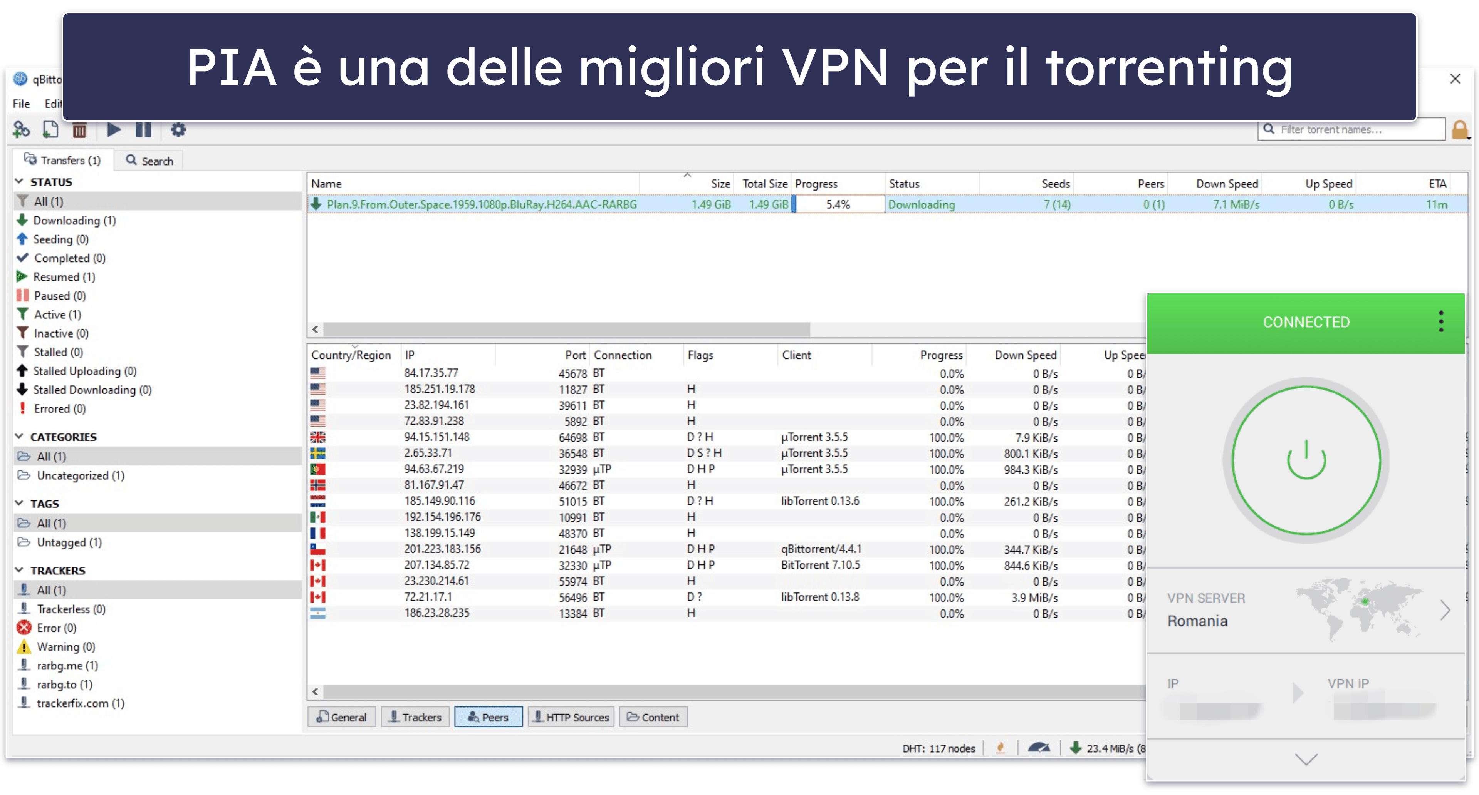The height and width of the screenshot is (795, 1479).
Task: Click the connection status flame icon
Action: pos(1001,747)
